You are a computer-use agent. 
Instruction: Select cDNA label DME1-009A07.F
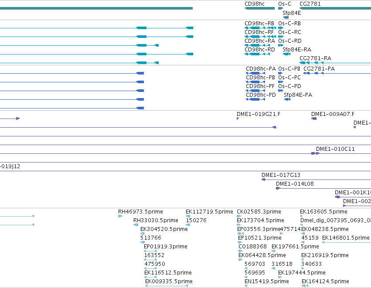click(333, 114)
